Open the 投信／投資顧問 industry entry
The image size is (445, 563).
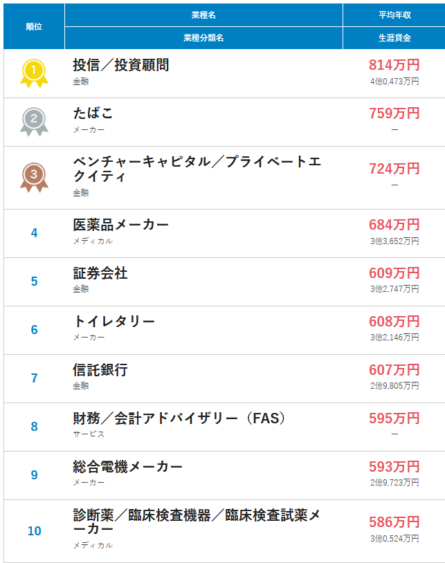121,65
